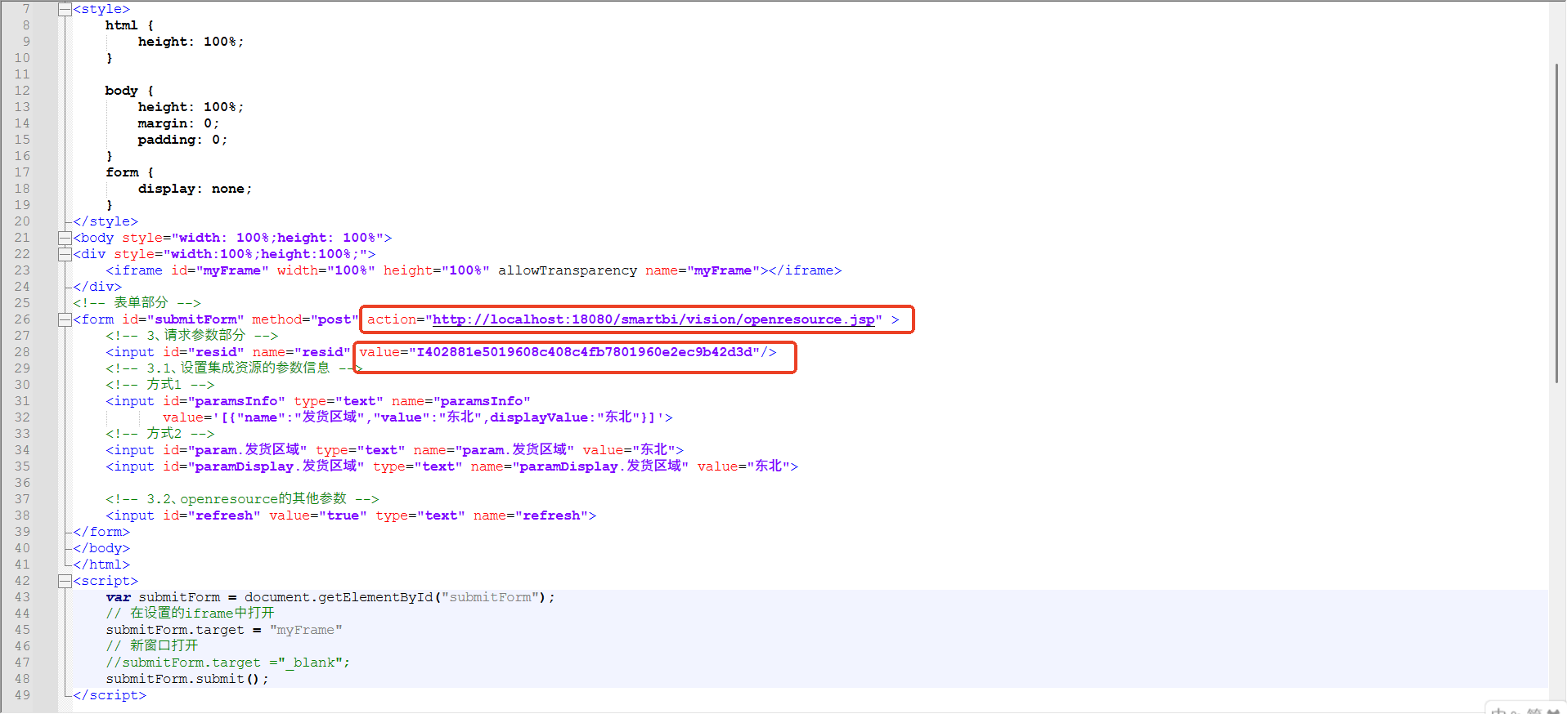Click the input id "refresh" value
This screenshot has height=714, width=1567.
224,515
